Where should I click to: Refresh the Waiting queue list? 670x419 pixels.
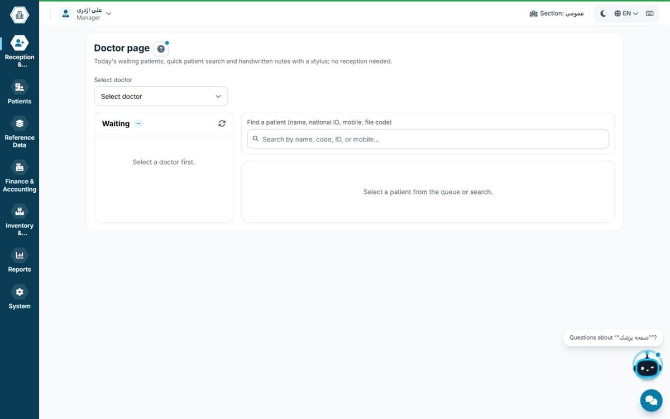point(222,123)
